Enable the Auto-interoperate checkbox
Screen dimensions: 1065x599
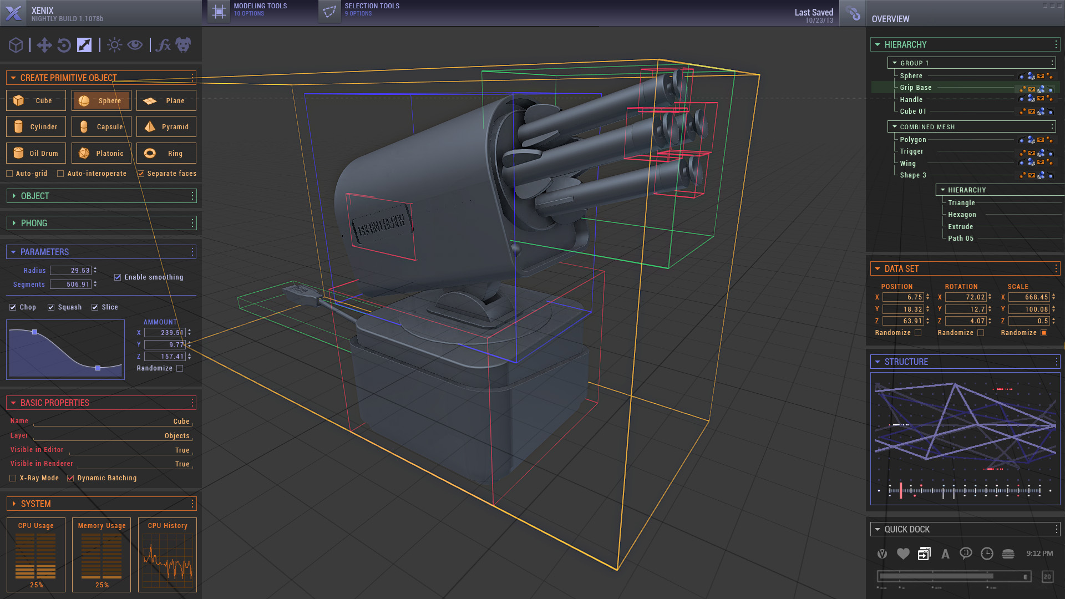(x=60, y=174)
